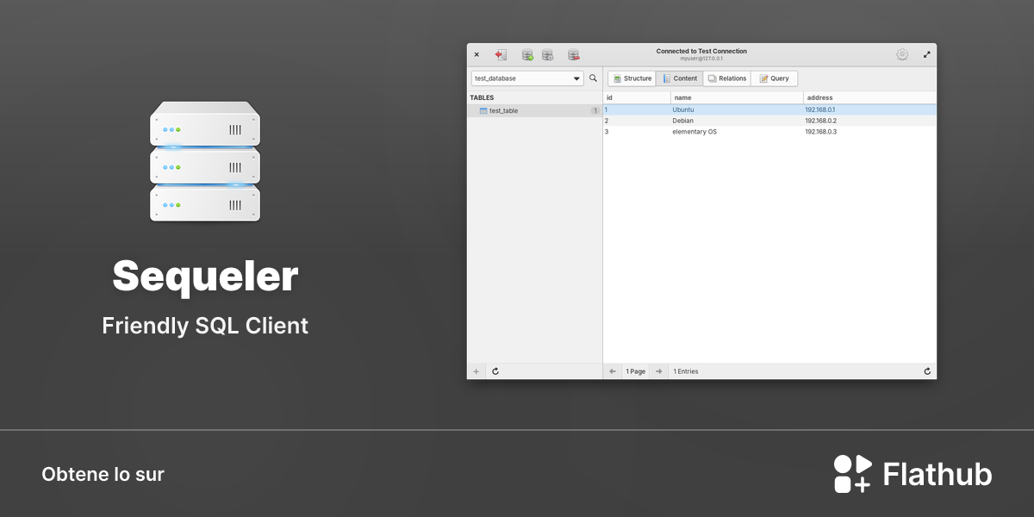Click the edit database icon with gear

[x=547, y=55]
